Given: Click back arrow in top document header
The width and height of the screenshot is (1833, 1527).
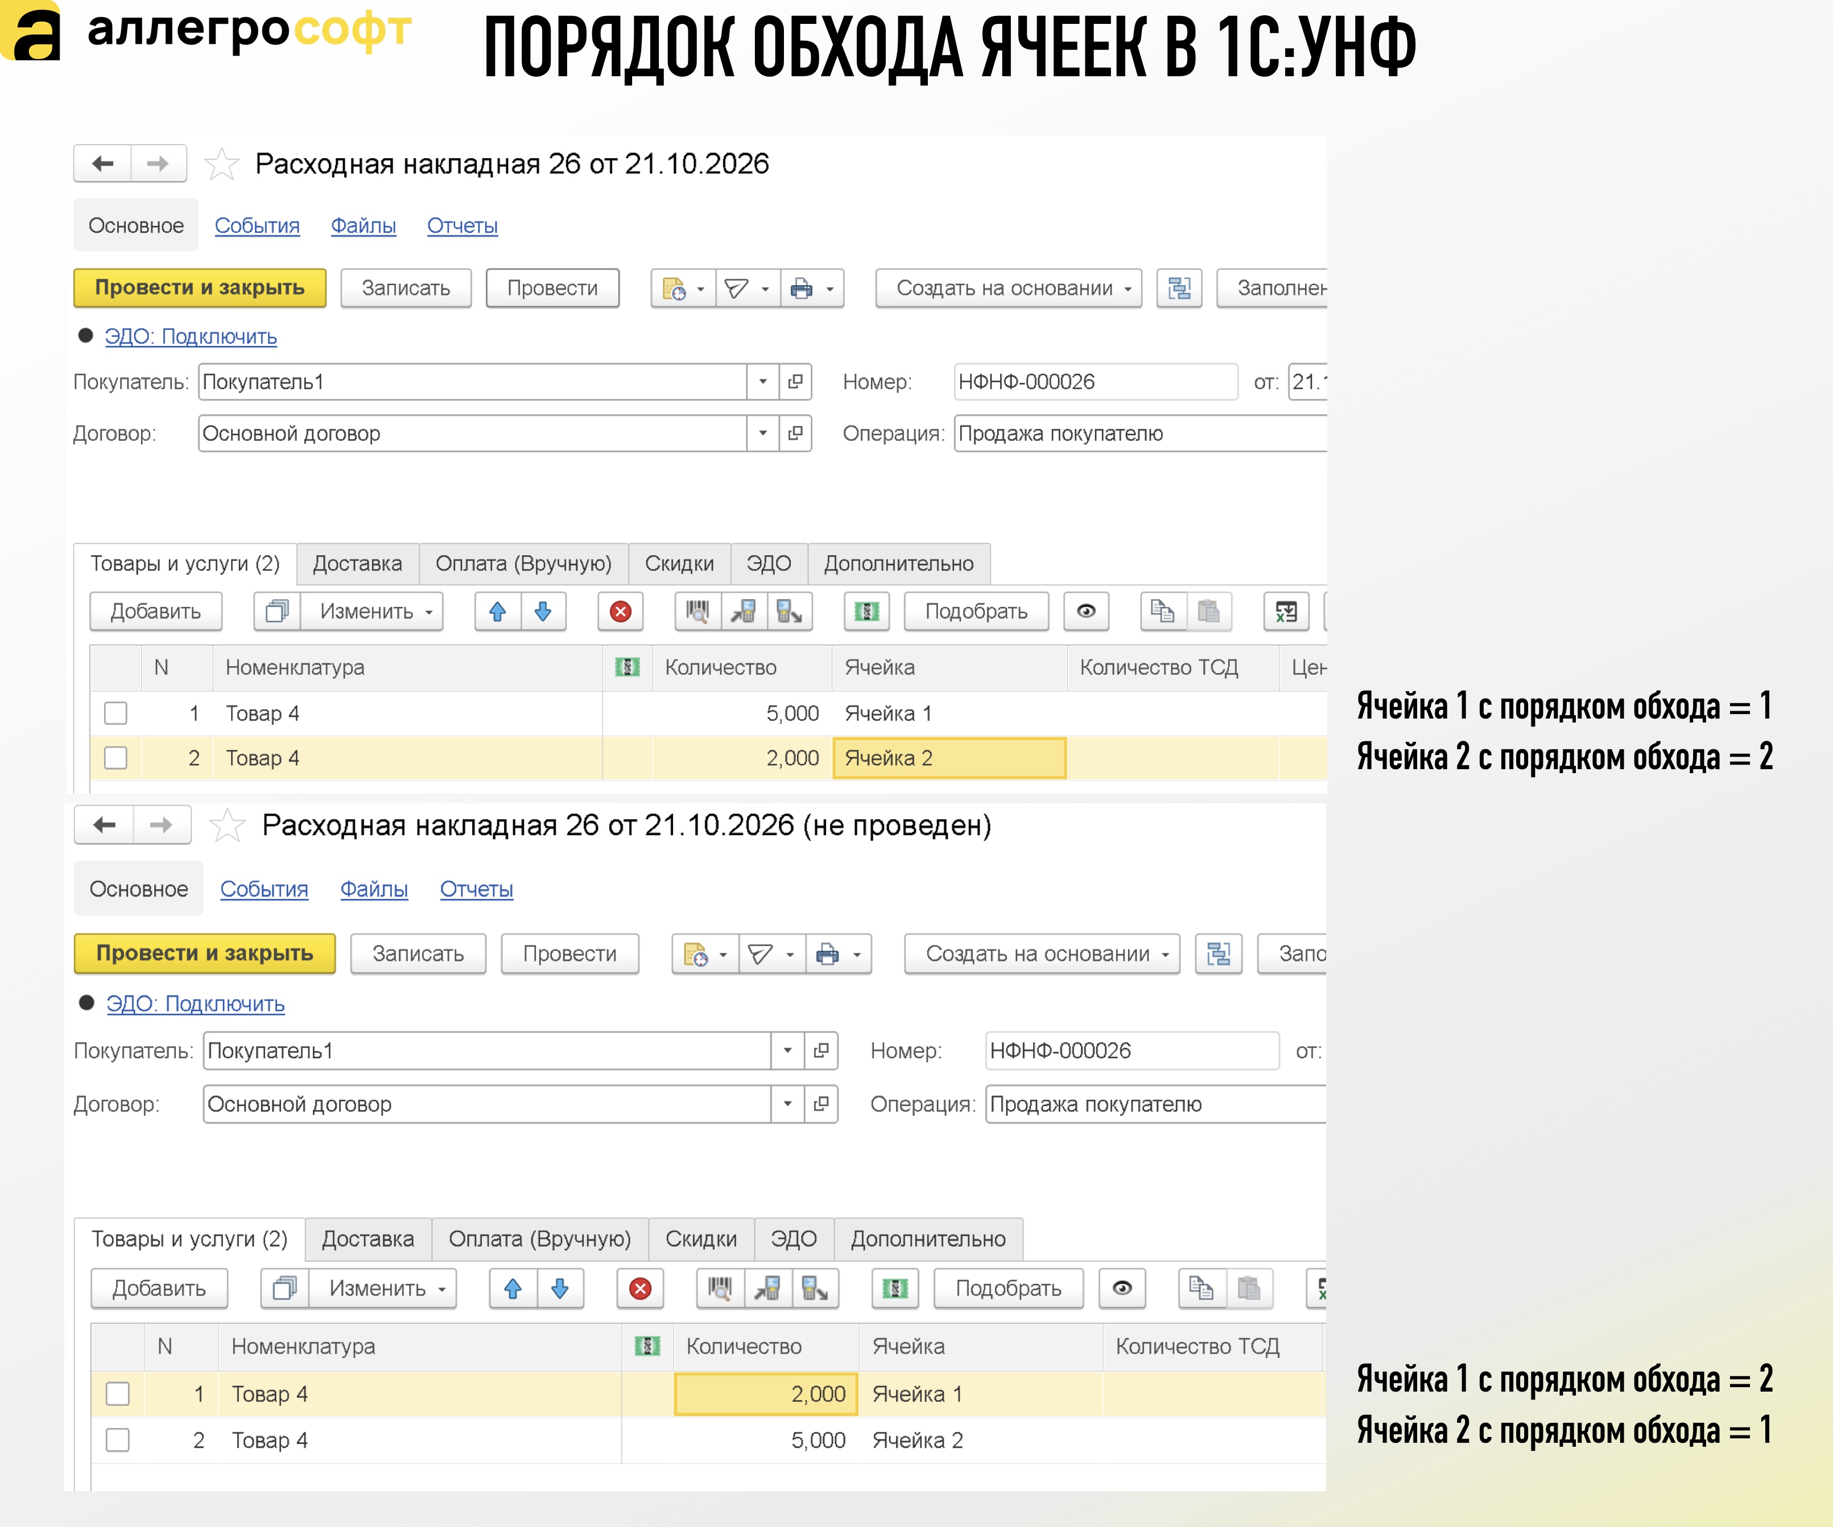Looking at the screenshot, I should click(103, 163).
